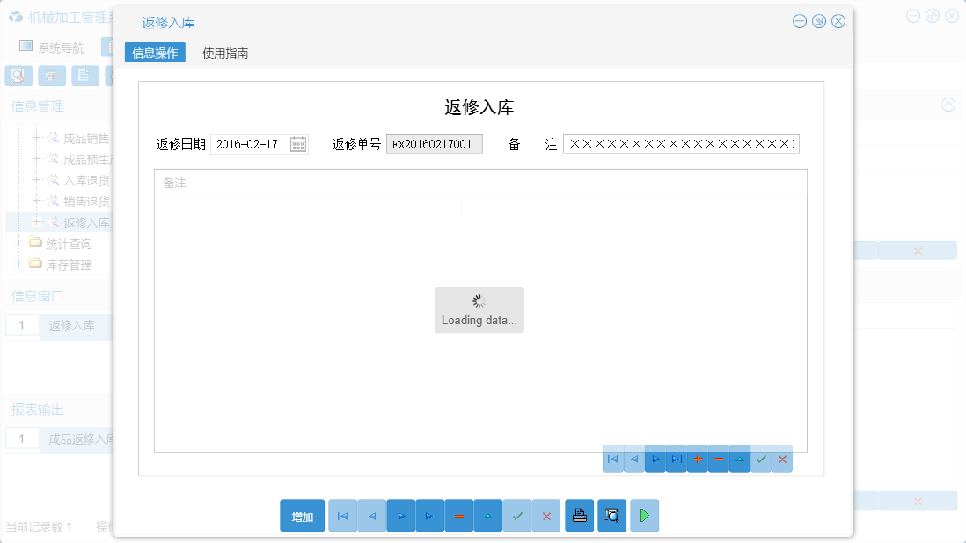Image resolution: width=966 pixels, height=543 pixels.
Task: Activate edit triangle icon in detail toolbar
Action: point(739,459)
